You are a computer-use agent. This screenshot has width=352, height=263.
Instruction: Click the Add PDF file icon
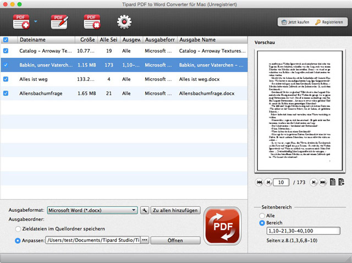click(x=21, y=22)
